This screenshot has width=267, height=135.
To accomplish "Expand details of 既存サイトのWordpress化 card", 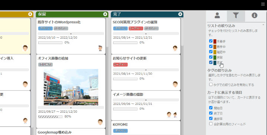I will [x=71, y=33].
